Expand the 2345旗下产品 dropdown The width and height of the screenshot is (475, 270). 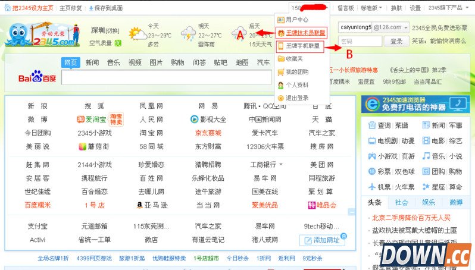448,8
